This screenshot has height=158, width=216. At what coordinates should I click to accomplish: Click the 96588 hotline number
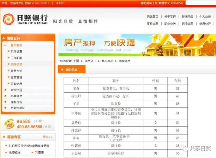(24, 121)
